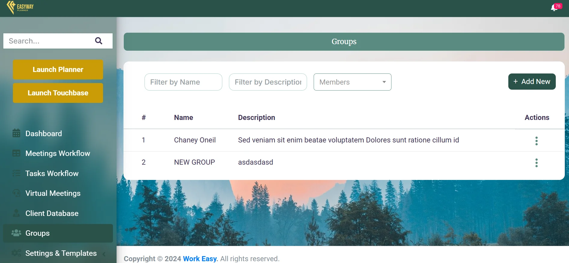Image resolution: width=569 pixels, height=263 pixels.
Task: Go to Tasks Workflow page
Action: 52,173
